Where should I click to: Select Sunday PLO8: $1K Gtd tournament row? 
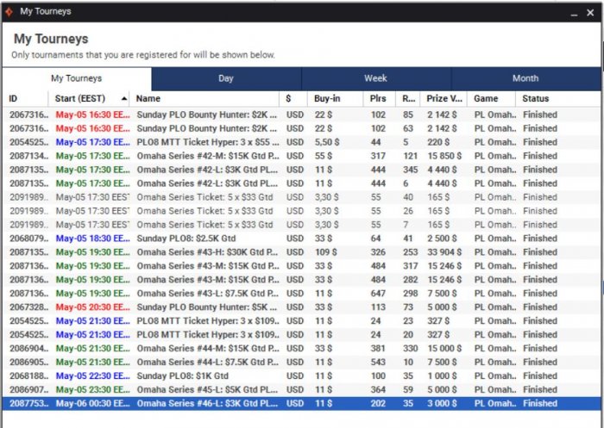tap(207, 375)
